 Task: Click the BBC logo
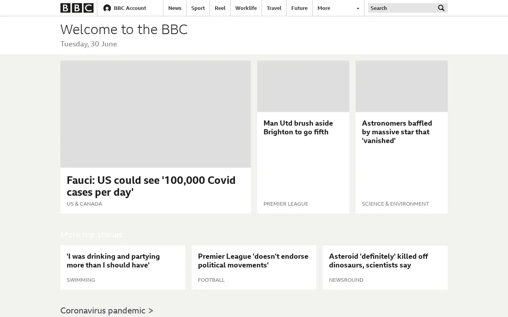pos(77,8)
